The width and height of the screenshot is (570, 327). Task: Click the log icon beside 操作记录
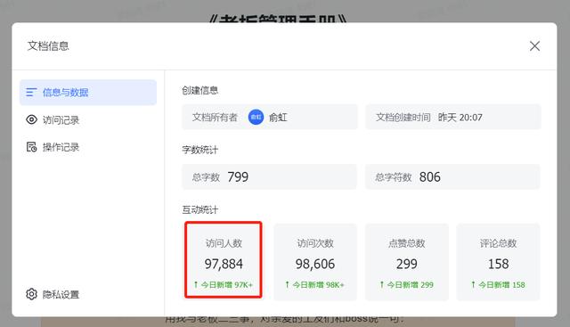coord(32,147)
